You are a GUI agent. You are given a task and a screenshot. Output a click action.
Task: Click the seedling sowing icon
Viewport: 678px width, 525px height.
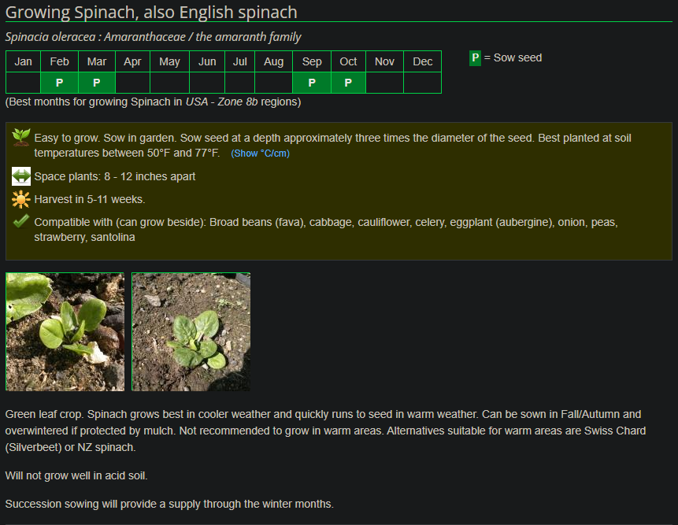(21, 139)
